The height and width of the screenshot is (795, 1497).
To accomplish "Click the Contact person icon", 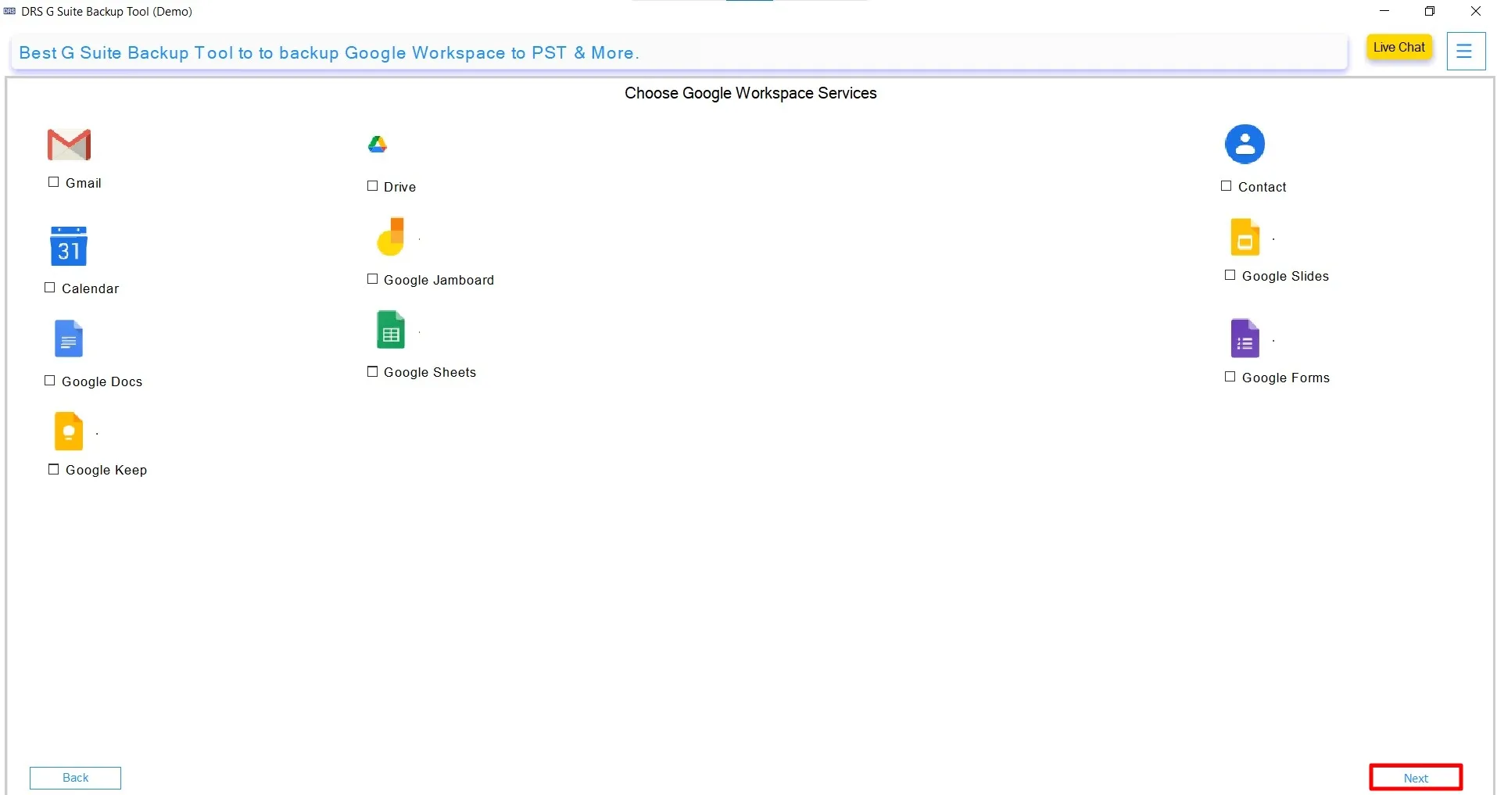I will point(1245,144).
